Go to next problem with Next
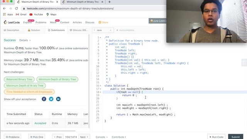Viewport: 247px width, 139px height. click(84, 137)
